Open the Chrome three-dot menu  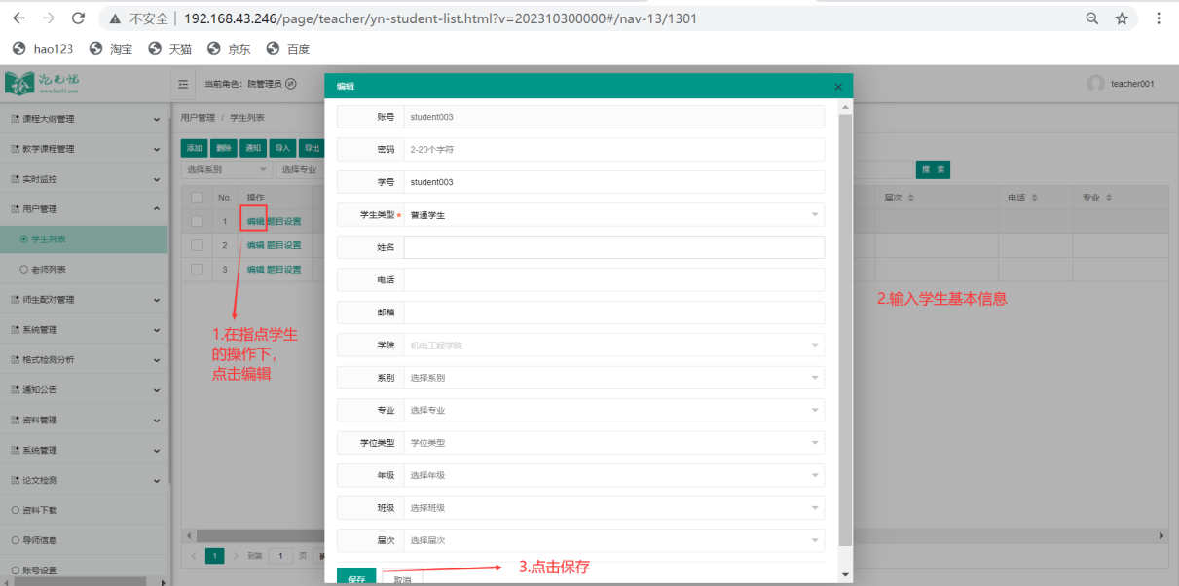(x=1159, y=18)
